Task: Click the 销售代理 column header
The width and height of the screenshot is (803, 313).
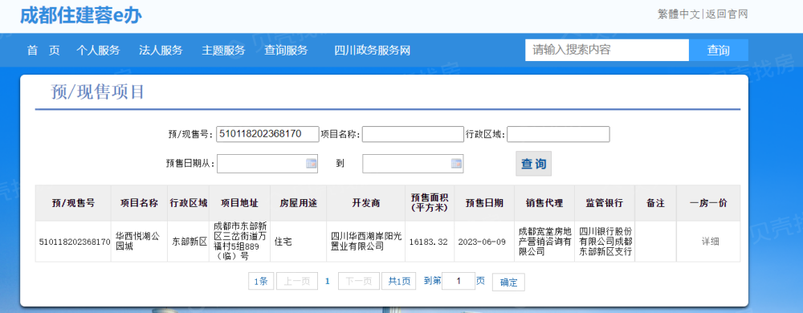Action: (x=544, y=203)
